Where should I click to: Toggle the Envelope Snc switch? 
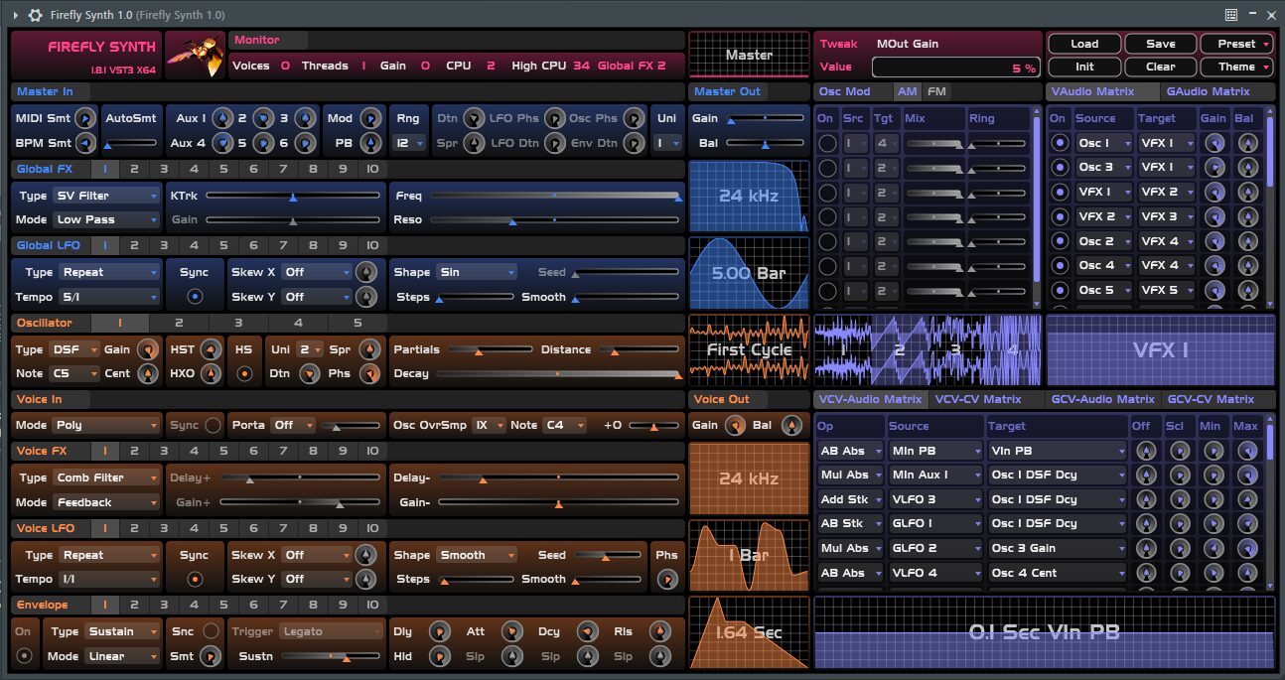tap(210, 631)
